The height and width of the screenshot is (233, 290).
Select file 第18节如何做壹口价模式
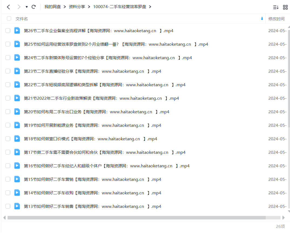coord(90,139)
